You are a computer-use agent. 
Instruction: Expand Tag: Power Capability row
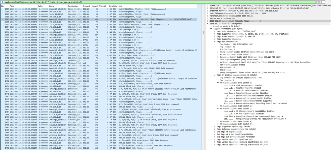pyautogui.click(x=215, y=37)
